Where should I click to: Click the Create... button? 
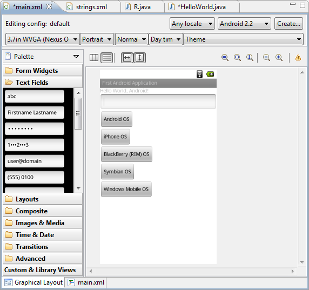click(288, 24)
